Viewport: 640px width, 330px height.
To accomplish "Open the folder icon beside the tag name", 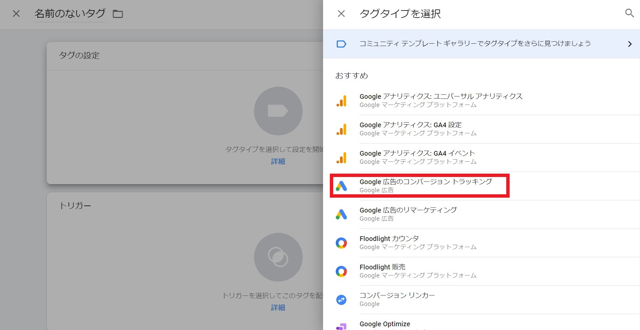I will 118,14.
